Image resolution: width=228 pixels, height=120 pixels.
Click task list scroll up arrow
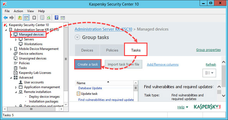tap(136, 83)
